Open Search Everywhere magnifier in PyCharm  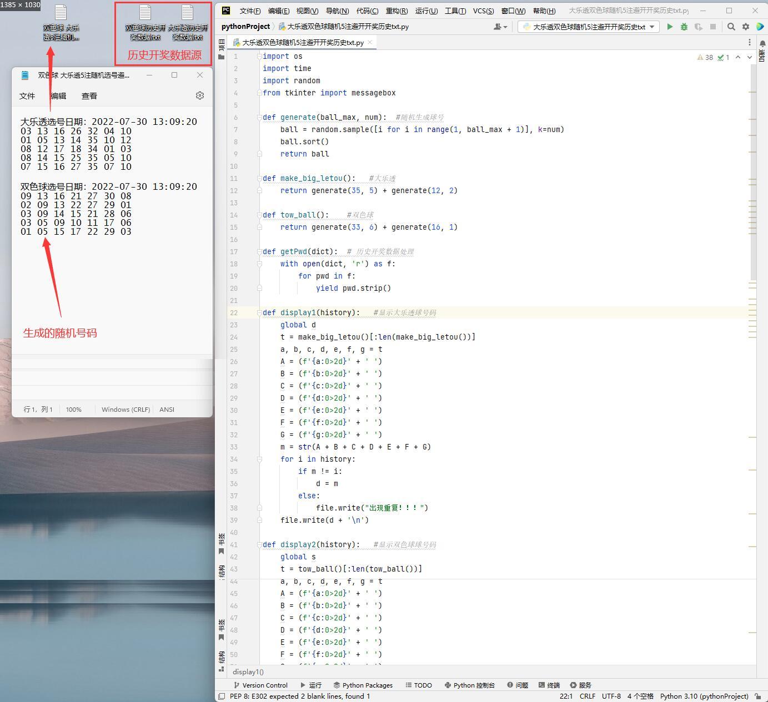click(x=731, y=27)
